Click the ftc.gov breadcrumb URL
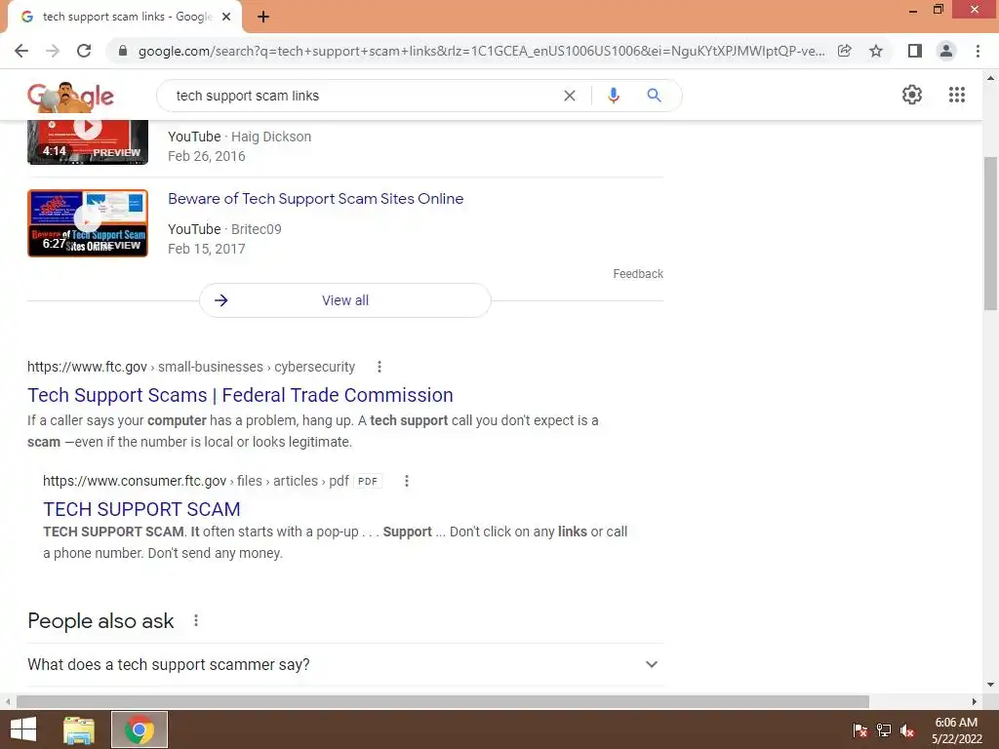Viewport: 999px width, 749px height. click(x=191, y=367)
